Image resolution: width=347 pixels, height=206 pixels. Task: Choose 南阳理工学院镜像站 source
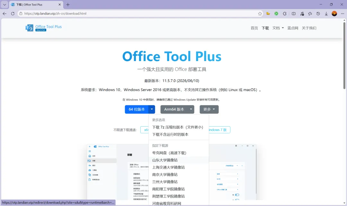[179, 189]
